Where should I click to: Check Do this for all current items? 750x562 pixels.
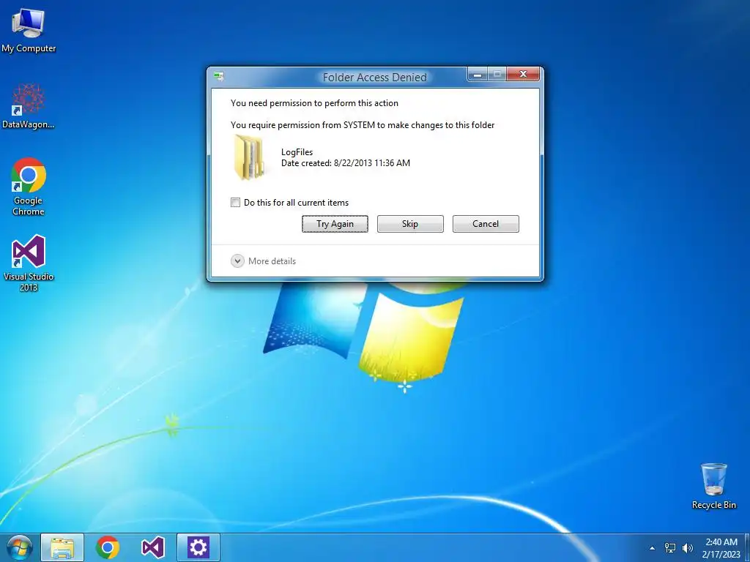pyautogui.click(x=235, y=203)
